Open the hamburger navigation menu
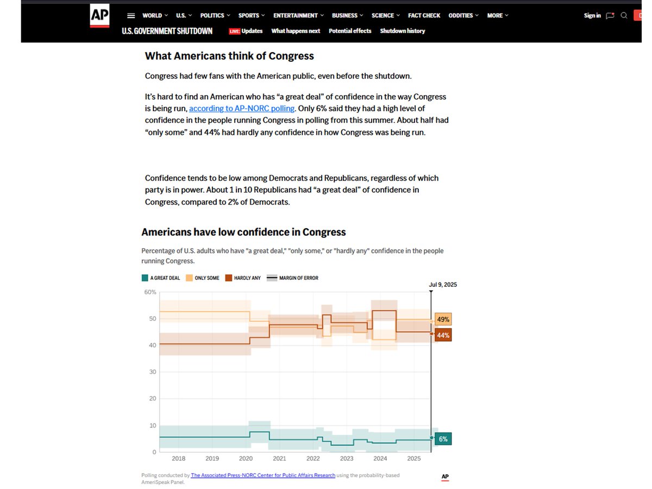 [131, 15]
